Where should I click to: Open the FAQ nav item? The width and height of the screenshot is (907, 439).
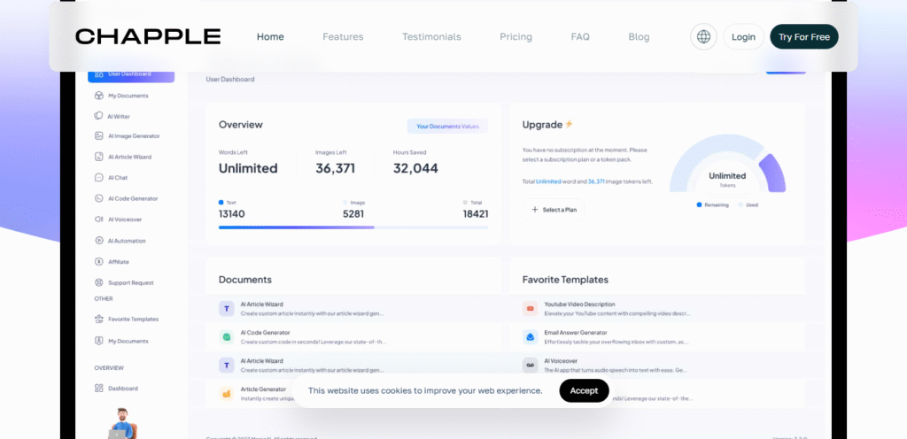pos(580,37)
